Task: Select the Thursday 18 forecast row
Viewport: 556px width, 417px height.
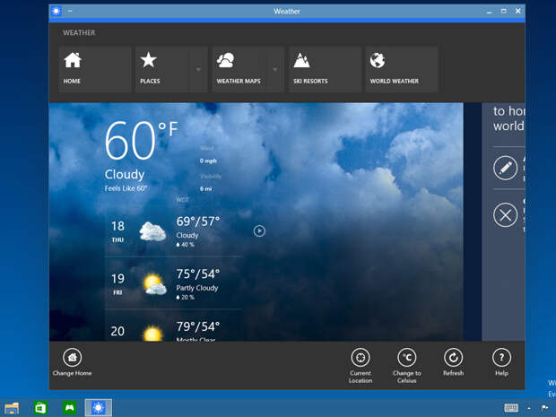Action: coord(174,230)
